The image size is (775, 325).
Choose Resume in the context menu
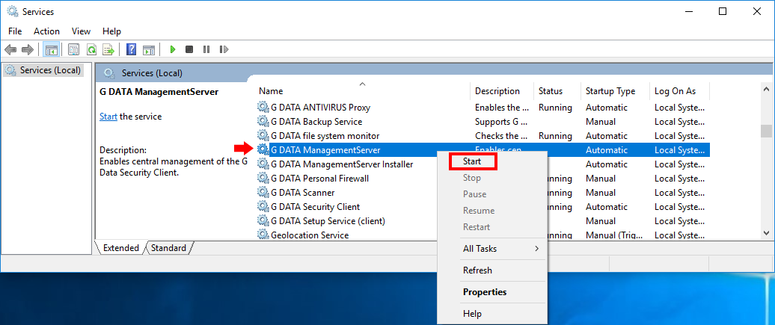[479, 211]
